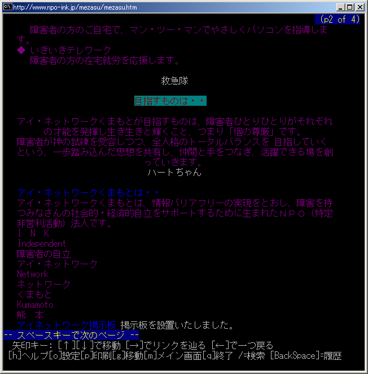Click the 熊 本 text line
The height and width of the screenshot is (374, 368).
[30, 315]
